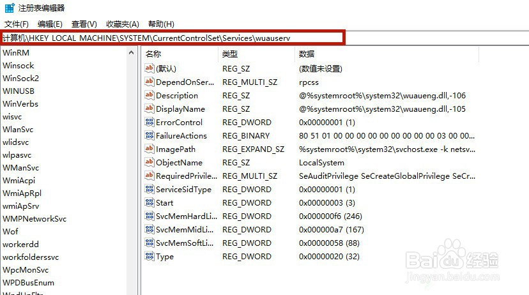Click the registry path address bar
Viewport: 529px width, 295px height.
point(172,38)
